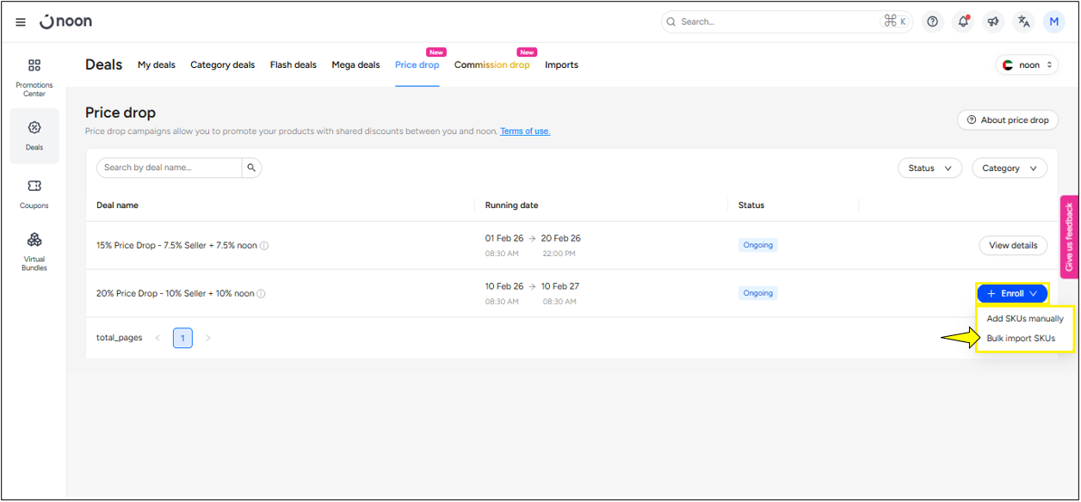The image size is (1081, 502).
Task: Open Virtual Bundles in sidebar
Action: pos(34,251)
